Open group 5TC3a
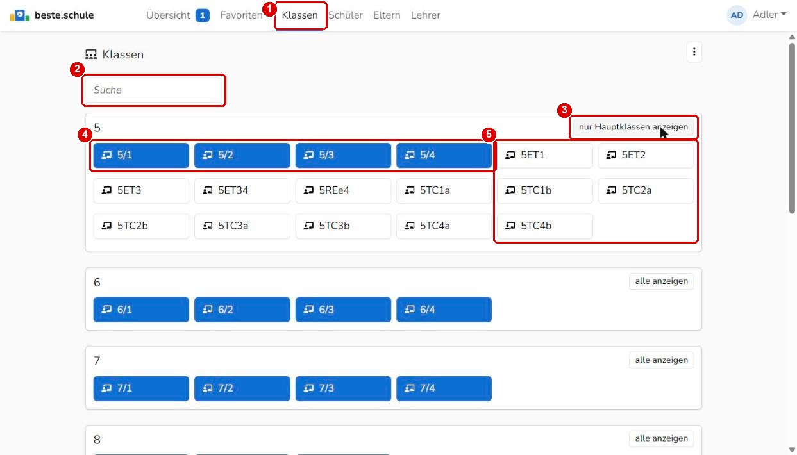The width and height of the screenshot is (797, 455). click(x=242, y=226)
